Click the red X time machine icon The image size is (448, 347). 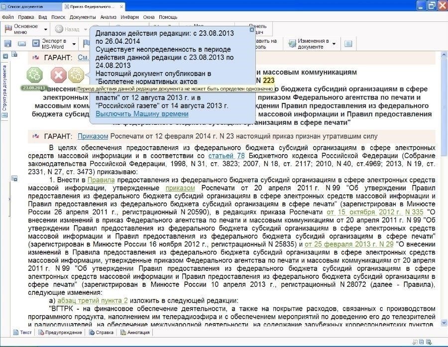tap(59, 75)
